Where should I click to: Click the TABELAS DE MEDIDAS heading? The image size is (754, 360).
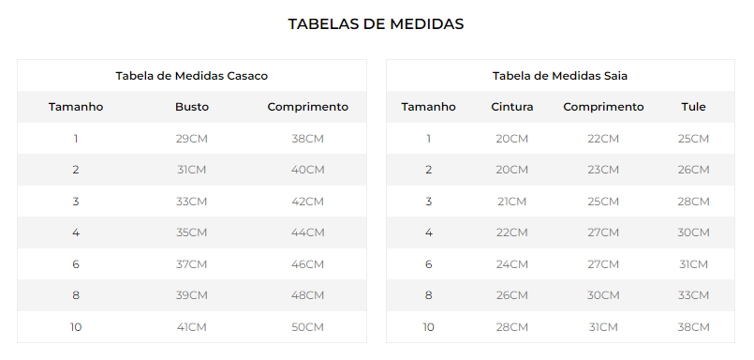[x=376, y=23]
